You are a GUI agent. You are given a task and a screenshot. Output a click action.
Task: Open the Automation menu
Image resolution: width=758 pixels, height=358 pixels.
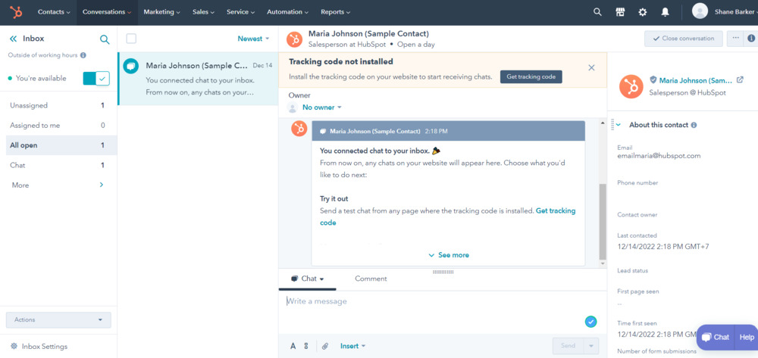pyautogui.click(x=287, y=12)
